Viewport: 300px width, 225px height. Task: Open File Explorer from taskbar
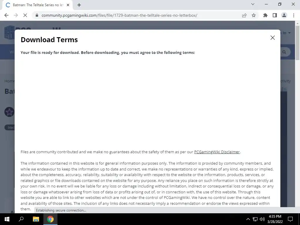[x=36, y=219]
